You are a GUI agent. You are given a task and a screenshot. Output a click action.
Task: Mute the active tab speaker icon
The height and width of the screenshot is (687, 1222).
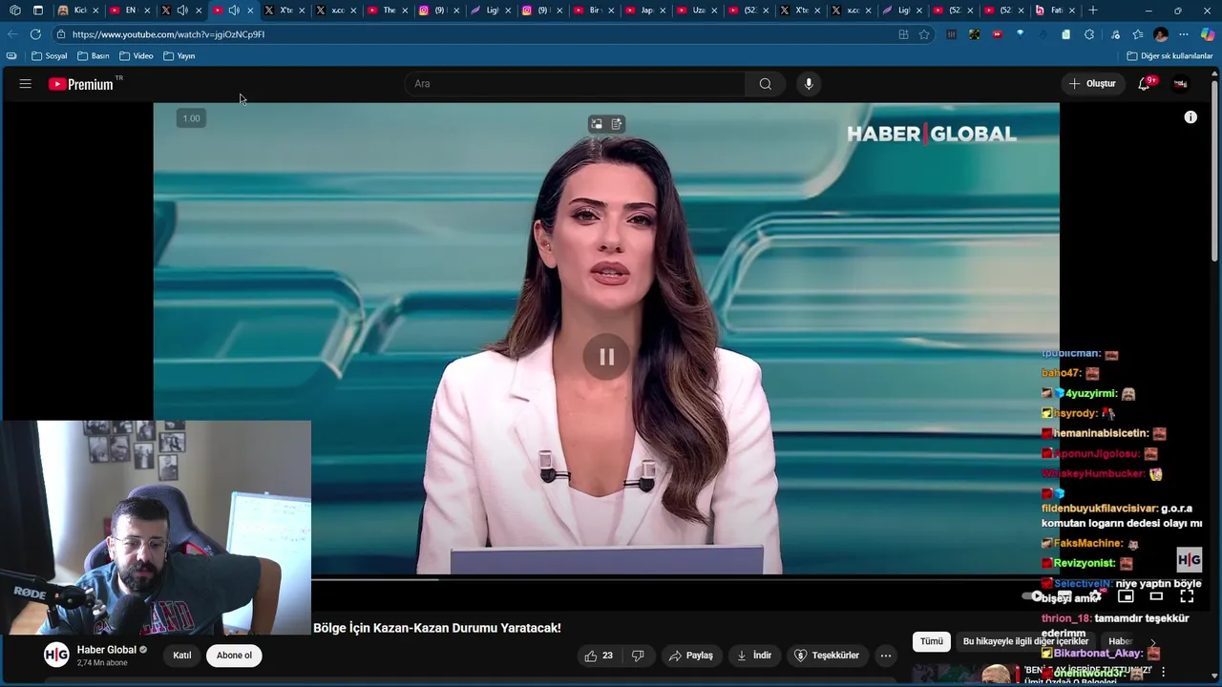pos(234,10)
